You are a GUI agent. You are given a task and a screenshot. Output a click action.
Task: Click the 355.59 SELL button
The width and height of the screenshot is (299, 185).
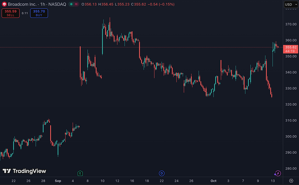click(x=10, y=13)
